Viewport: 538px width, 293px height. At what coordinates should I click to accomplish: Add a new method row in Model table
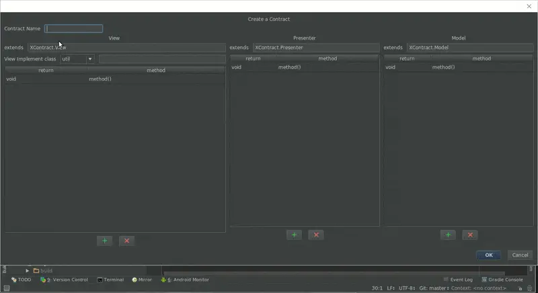448,235
